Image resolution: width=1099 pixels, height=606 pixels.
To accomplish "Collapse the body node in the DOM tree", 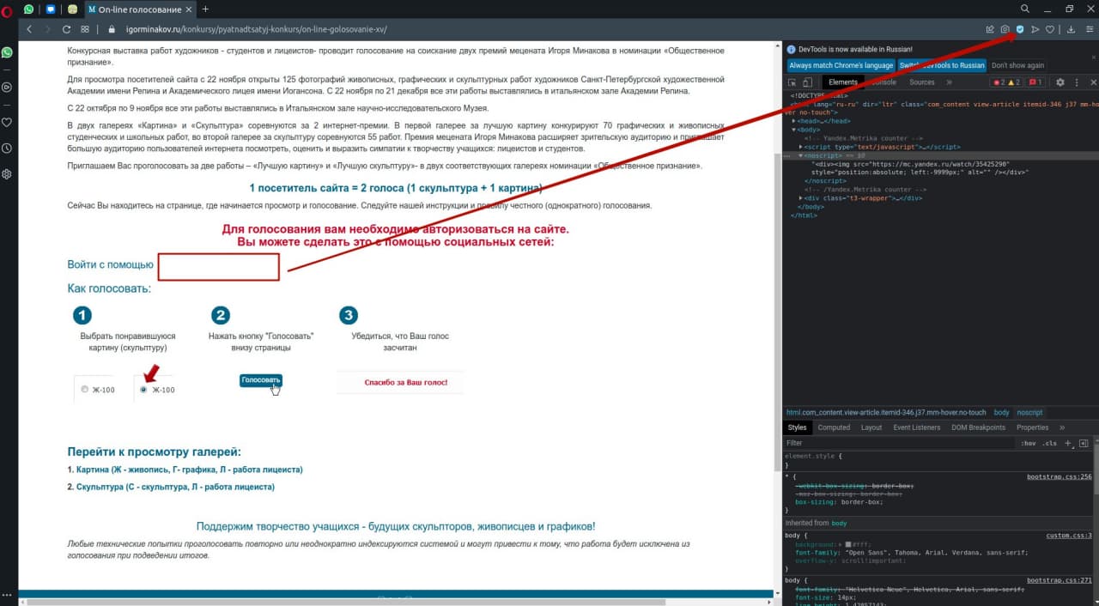I will click(x=795, y=130).
